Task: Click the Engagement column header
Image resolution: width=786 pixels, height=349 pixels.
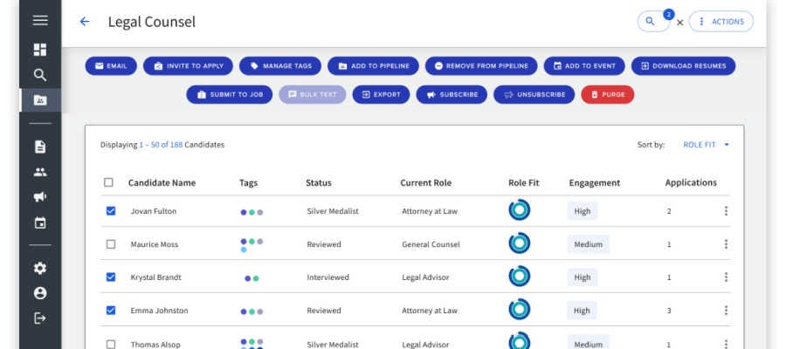Action: click(595, 182)
